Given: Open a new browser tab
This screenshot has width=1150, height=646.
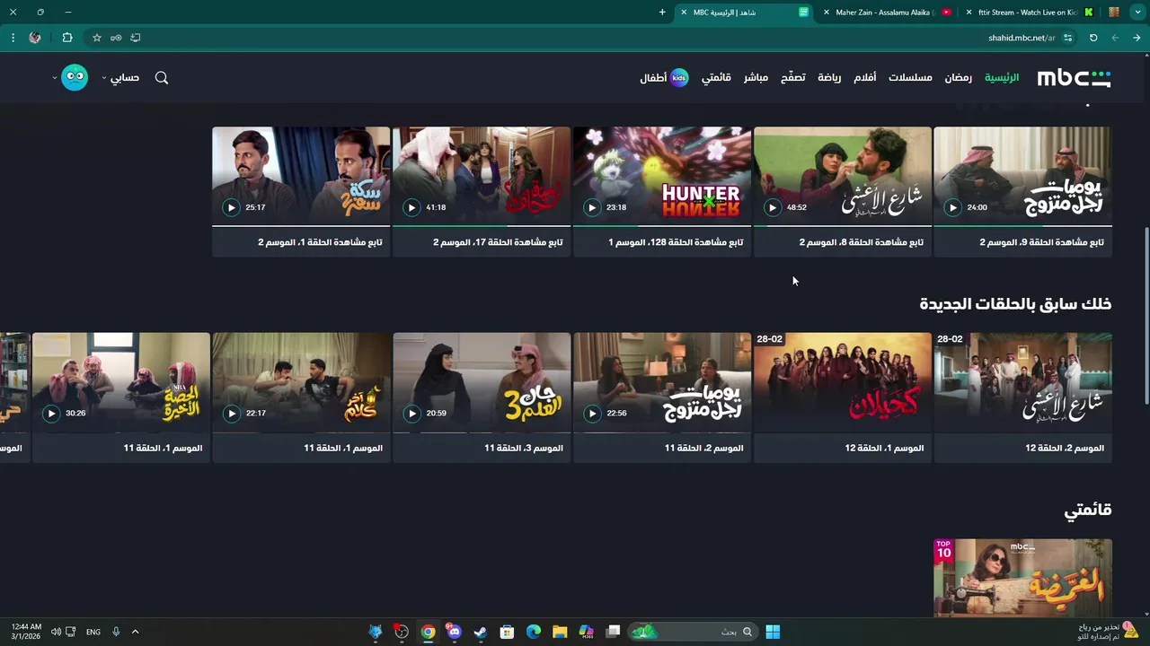Looking at the screenshot, I should tap(662, 13).
